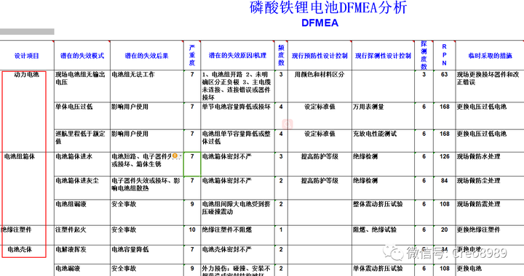Viewport: 524px width, 276px height.
Task: Select the 用颜色和材料区分 cell
Action: point(319,86)
